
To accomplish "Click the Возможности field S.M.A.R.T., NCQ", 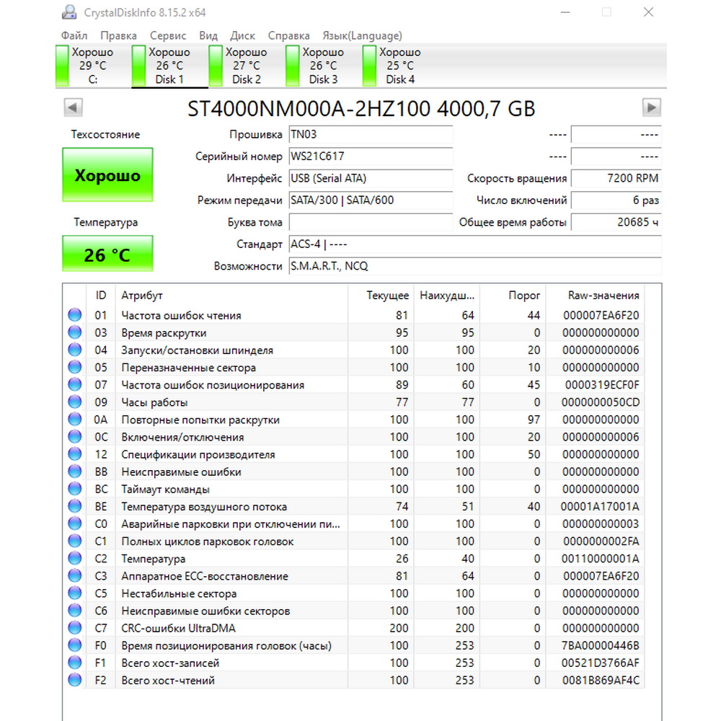I will point(475,266).
